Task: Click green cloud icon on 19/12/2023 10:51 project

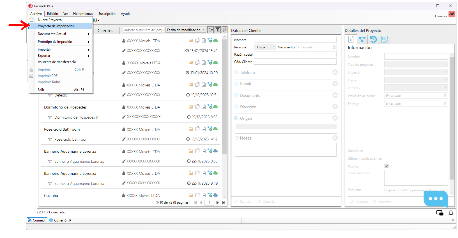Action: pyautogui.click(x=215, y=84)
